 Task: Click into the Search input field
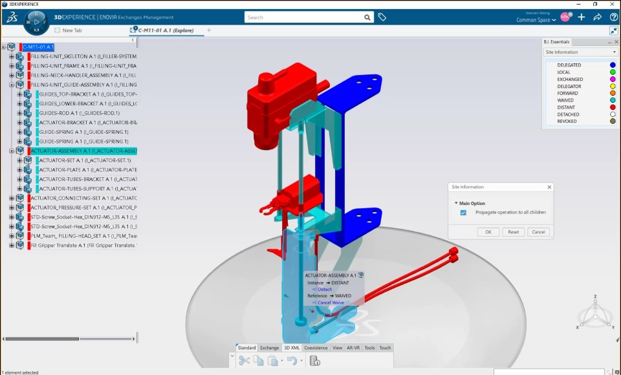(304, 17)
